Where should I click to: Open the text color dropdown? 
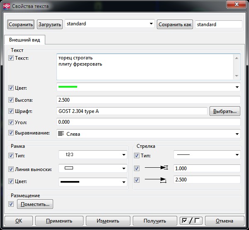pyautogui.click(x=237, y=87)
